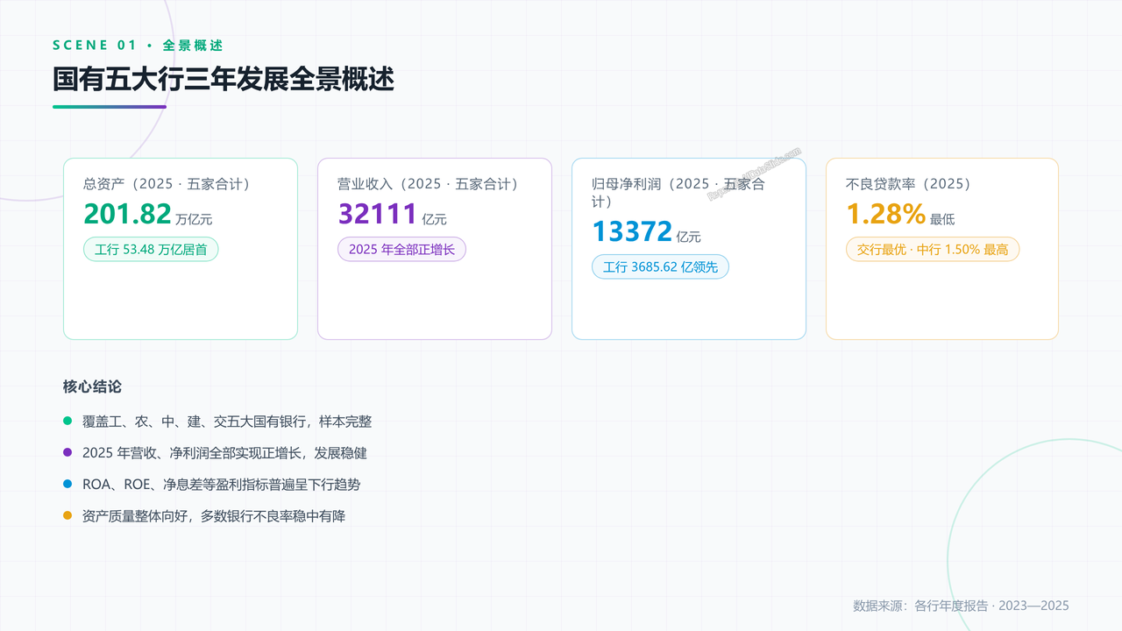Click the 总资产（2025 · 五家合计）card label

[x=167, y=184]
